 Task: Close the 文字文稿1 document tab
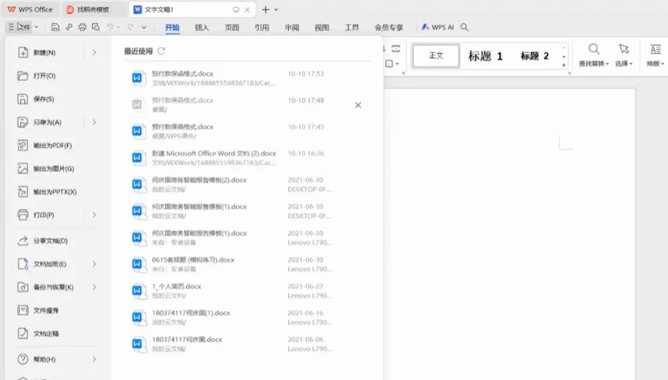click(x=247, y=9)
